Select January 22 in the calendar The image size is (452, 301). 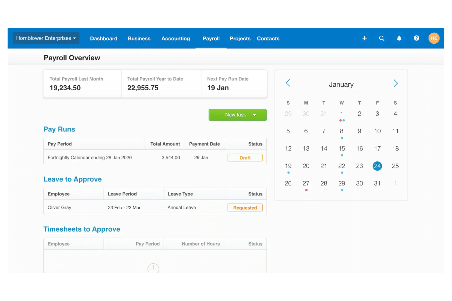coord(342,166)
